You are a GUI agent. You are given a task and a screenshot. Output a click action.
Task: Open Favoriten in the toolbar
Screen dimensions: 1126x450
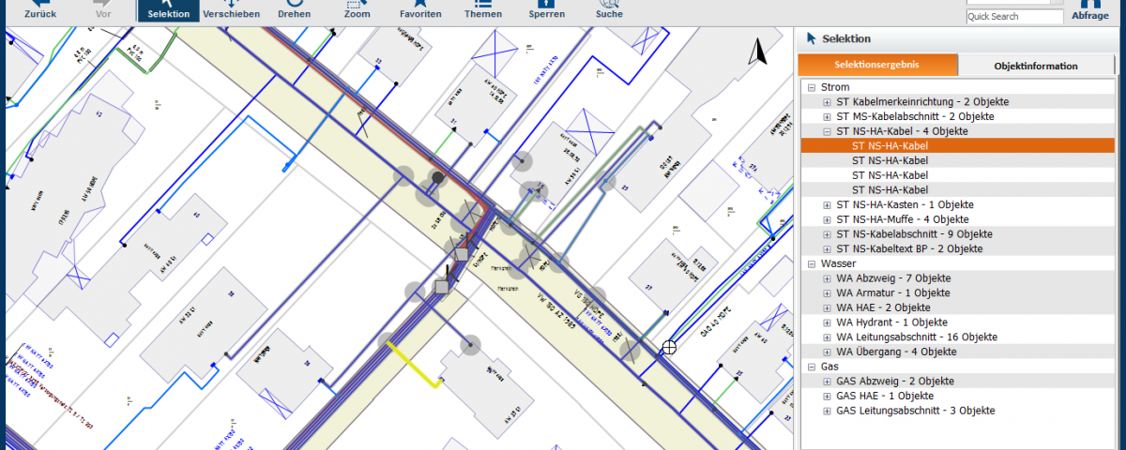click(420, 9)
